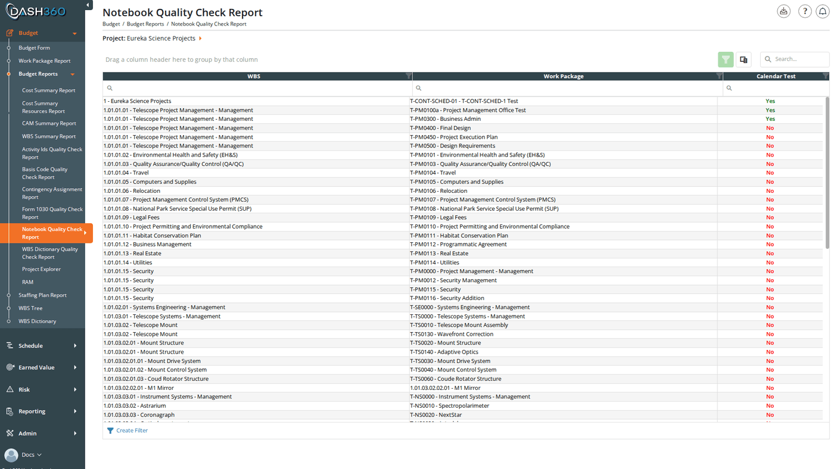Open WBS Dictionary Quality Check Report
The image size is (834, 469).
pos(50,253)
